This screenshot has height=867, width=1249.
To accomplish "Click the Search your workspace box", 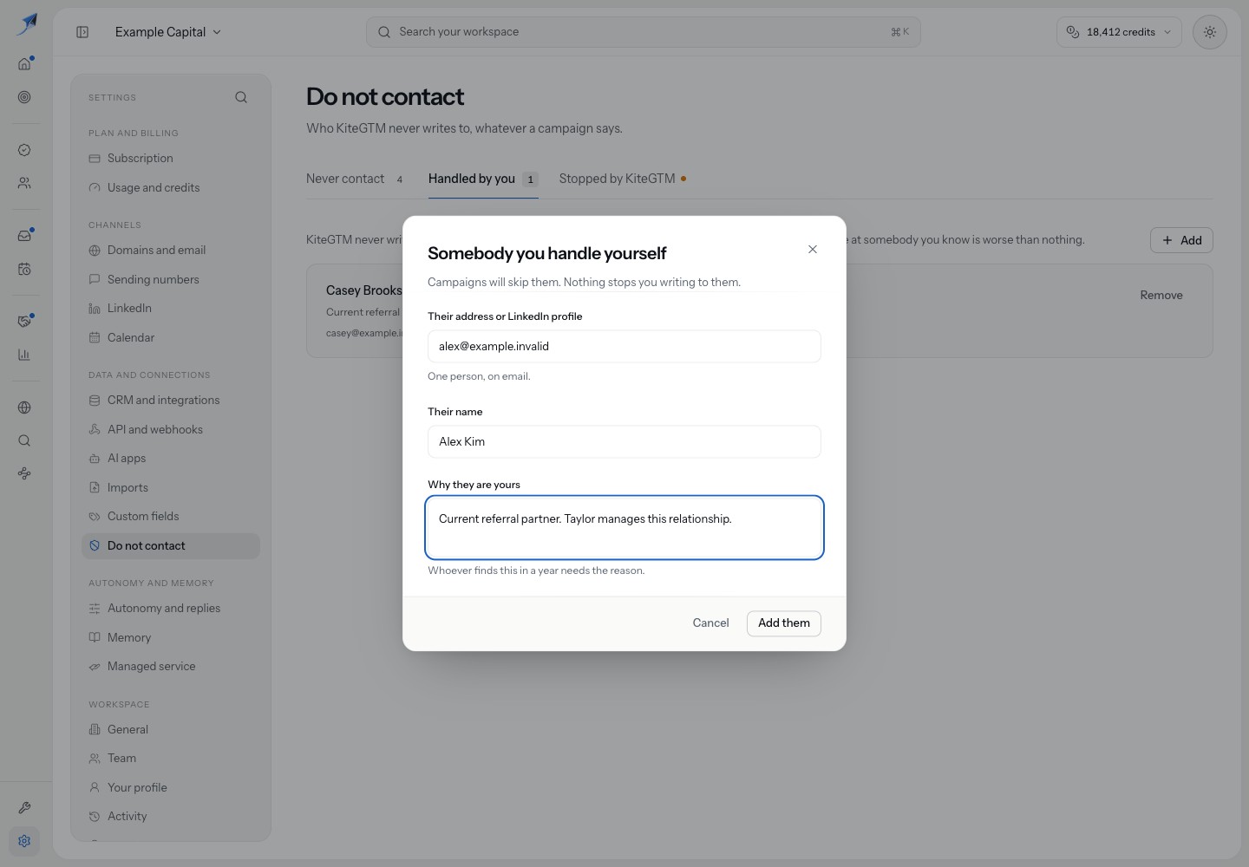I will 644,32.
